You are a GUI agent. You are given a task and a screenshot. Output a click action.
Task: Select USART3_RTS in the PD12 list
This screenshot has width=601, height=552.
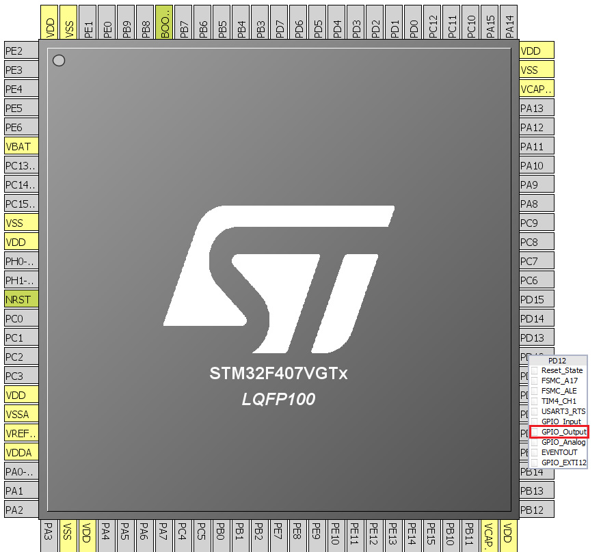coord(563,411)
